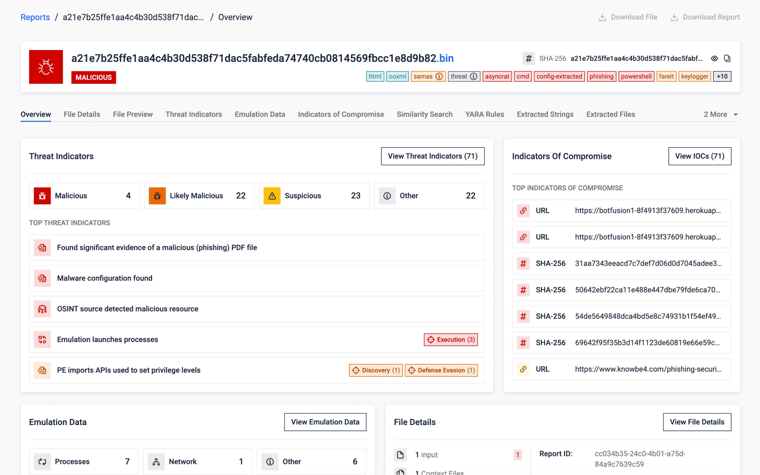Switch to the Threat Indicators tab

click(x=194, y=114)
